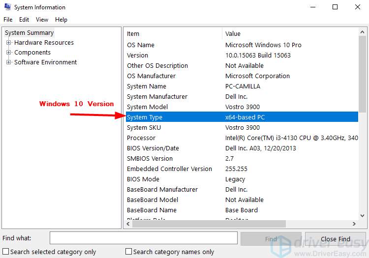Click the Close Find button

tap(335, 239)
